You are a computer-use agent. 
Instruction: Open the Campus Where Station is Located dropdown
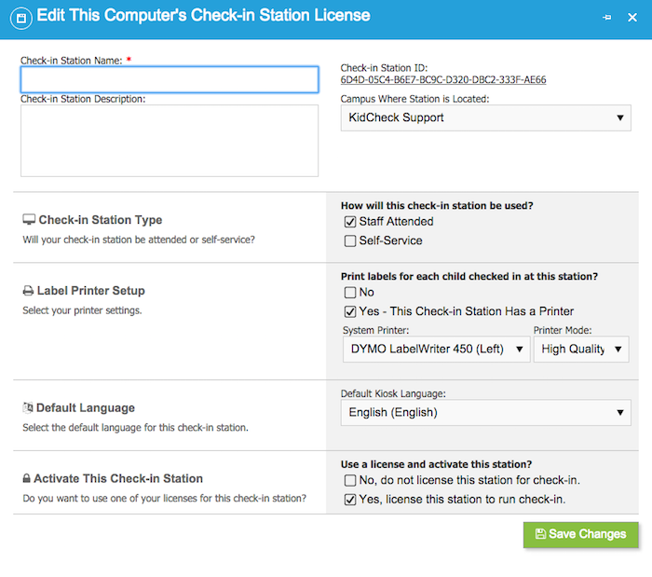[485, 117]
